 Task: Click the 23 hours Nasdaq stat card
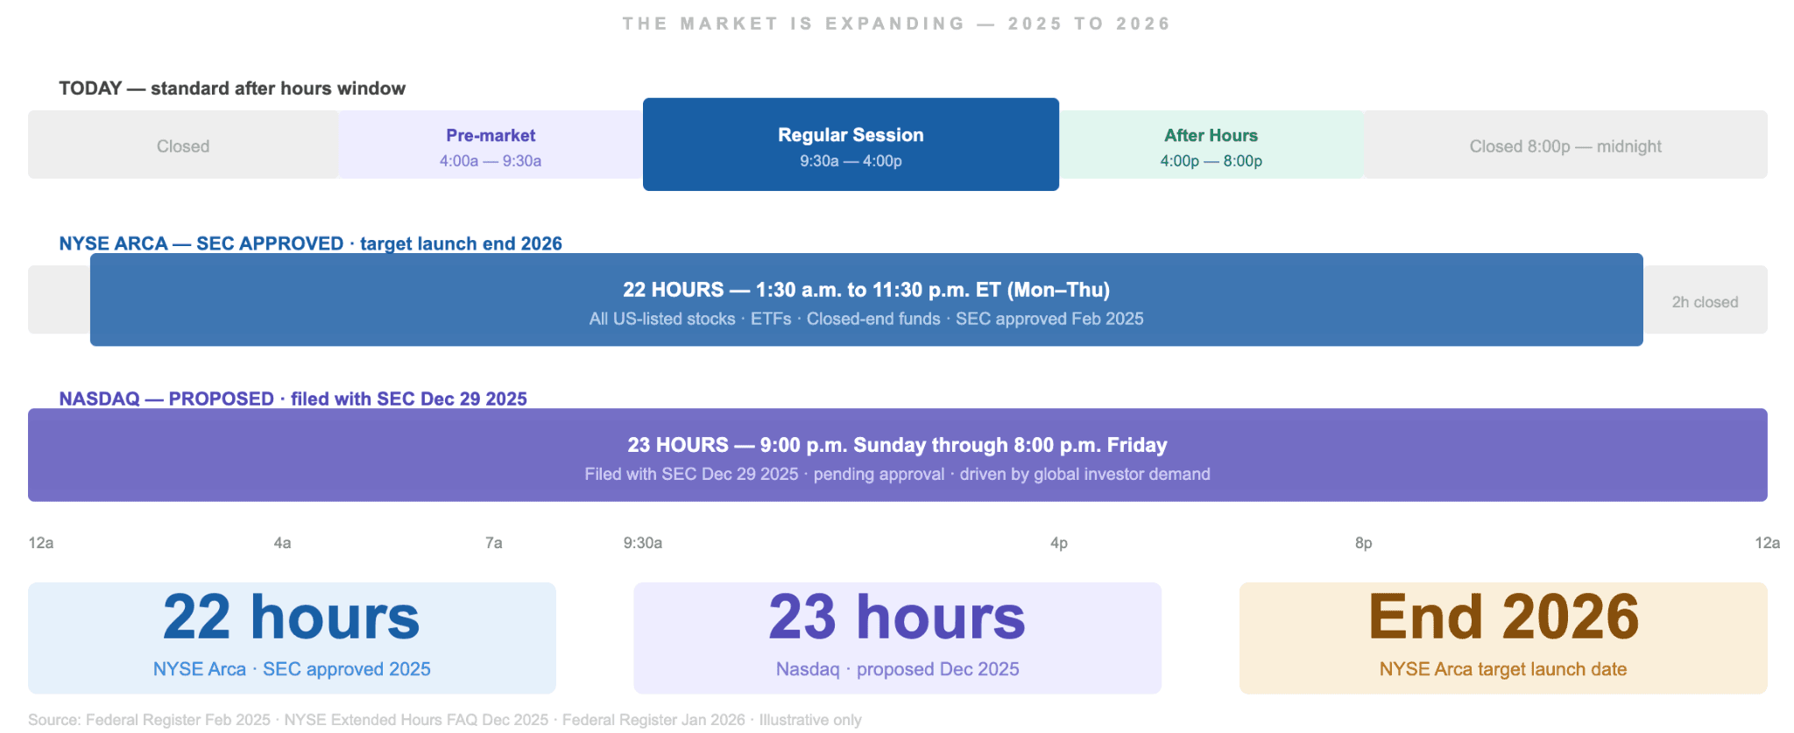click(898, 638)
